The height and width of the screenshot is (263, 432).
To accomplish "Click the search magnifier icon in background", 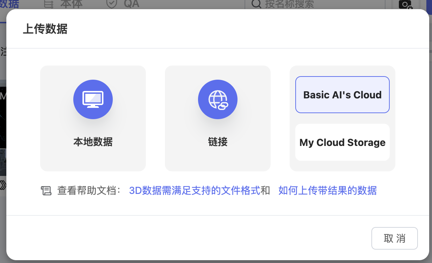I will (x=257, y=4).
